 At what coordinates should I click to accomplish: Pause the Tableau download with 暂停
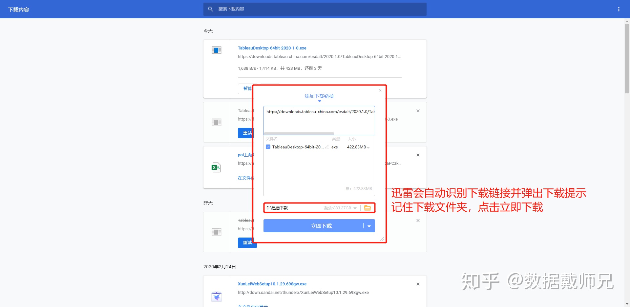245,88
